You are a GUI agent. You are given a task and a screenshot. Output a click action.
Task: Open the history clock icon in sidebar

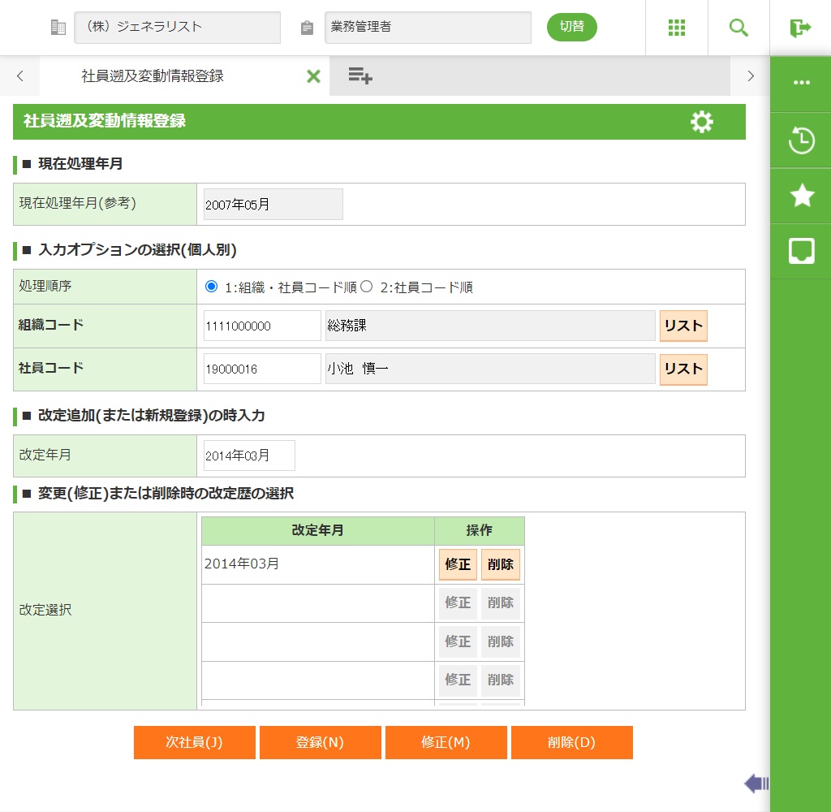(801, 140)
